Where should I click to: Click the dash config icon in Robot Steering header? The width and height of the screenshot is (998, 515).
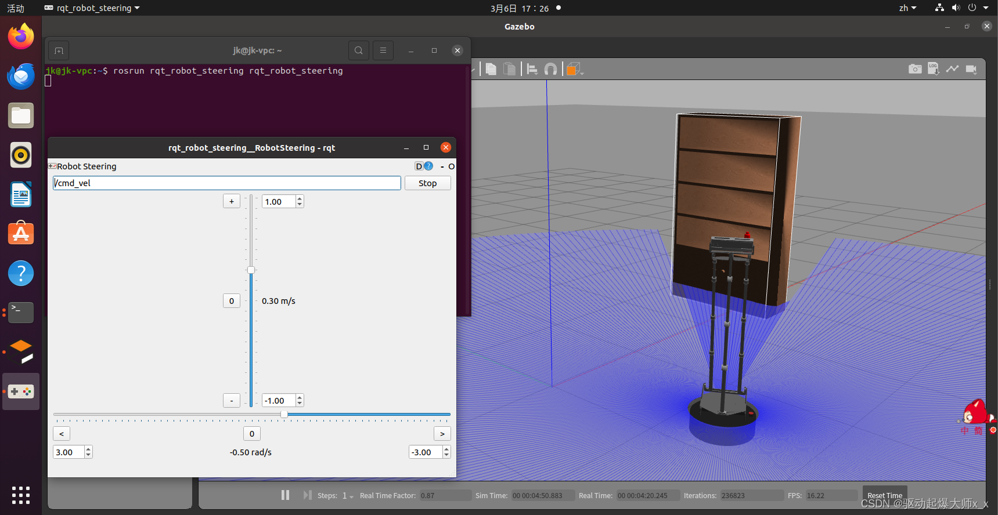coord(442,166)
